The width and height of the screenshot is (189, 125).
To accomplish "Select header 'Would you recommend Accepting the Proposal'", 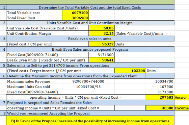I will coord(90,113).
